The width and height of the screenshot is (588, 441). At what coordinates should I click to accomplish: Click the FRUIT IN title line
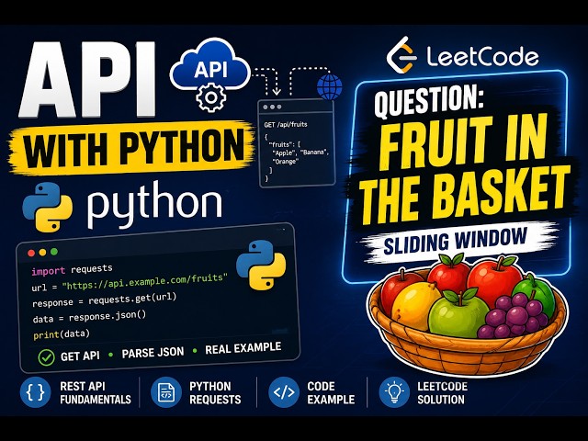pyautogui.click(x=464, y=142)
